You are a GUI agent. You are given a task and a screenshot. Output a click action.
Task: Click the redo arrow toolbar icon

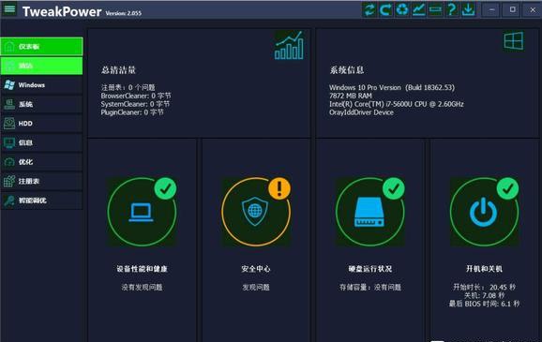point(385,9)
